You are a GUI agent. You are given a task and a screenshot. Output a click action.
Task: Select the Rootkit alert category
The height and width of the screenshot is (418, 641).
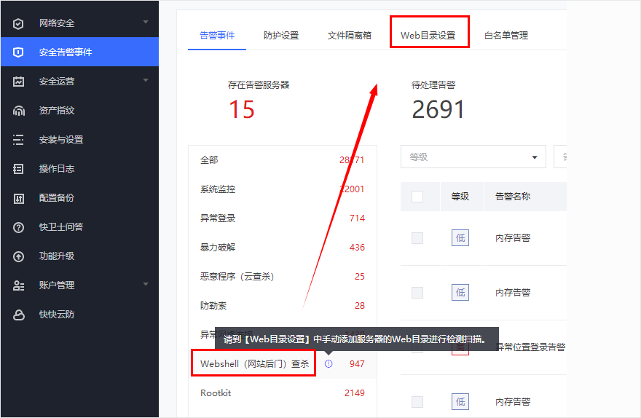(216, 393)
